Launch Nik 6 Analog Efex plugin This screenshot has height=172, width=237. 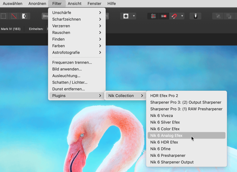pyautogui.click(x=186, y=135)
